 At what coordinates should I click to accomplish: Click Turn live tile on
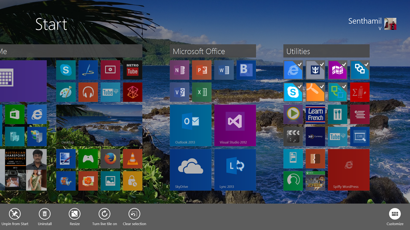click(x=105, y=217)
